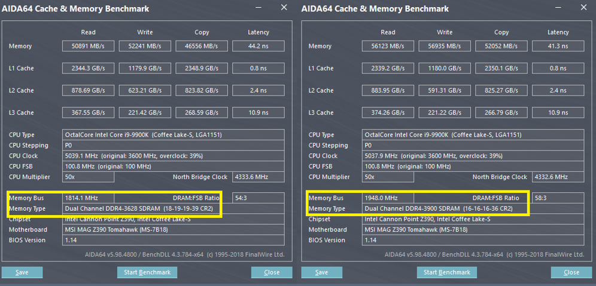Viewport: 596px width, 286px height.
Task: Click the left North Bridge Clock value 4333.6 MHz
Action: (x=258, y=177)
